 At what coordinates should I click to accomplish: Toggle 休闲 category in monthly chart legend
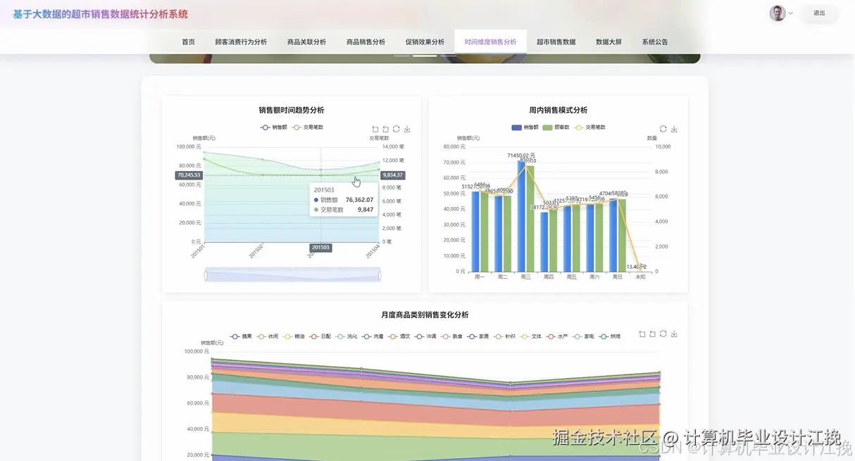pos(268,336)
